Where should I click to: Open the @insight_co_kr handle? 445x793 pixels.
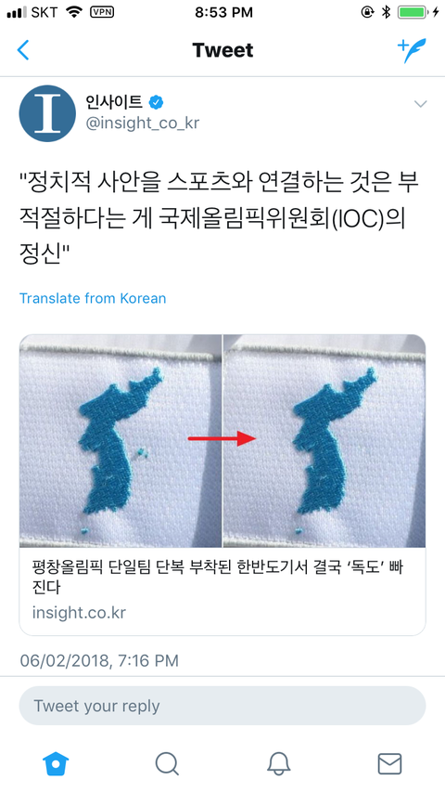click(143, 123)
